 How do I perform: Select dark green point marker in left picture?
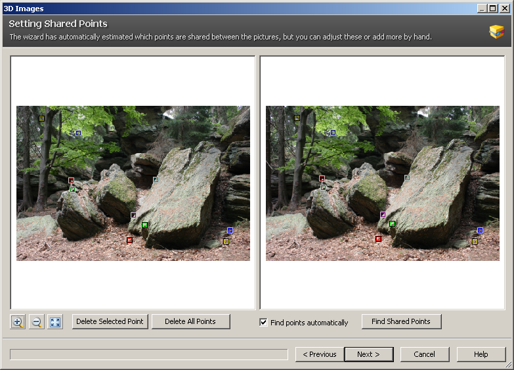(72, 189)
